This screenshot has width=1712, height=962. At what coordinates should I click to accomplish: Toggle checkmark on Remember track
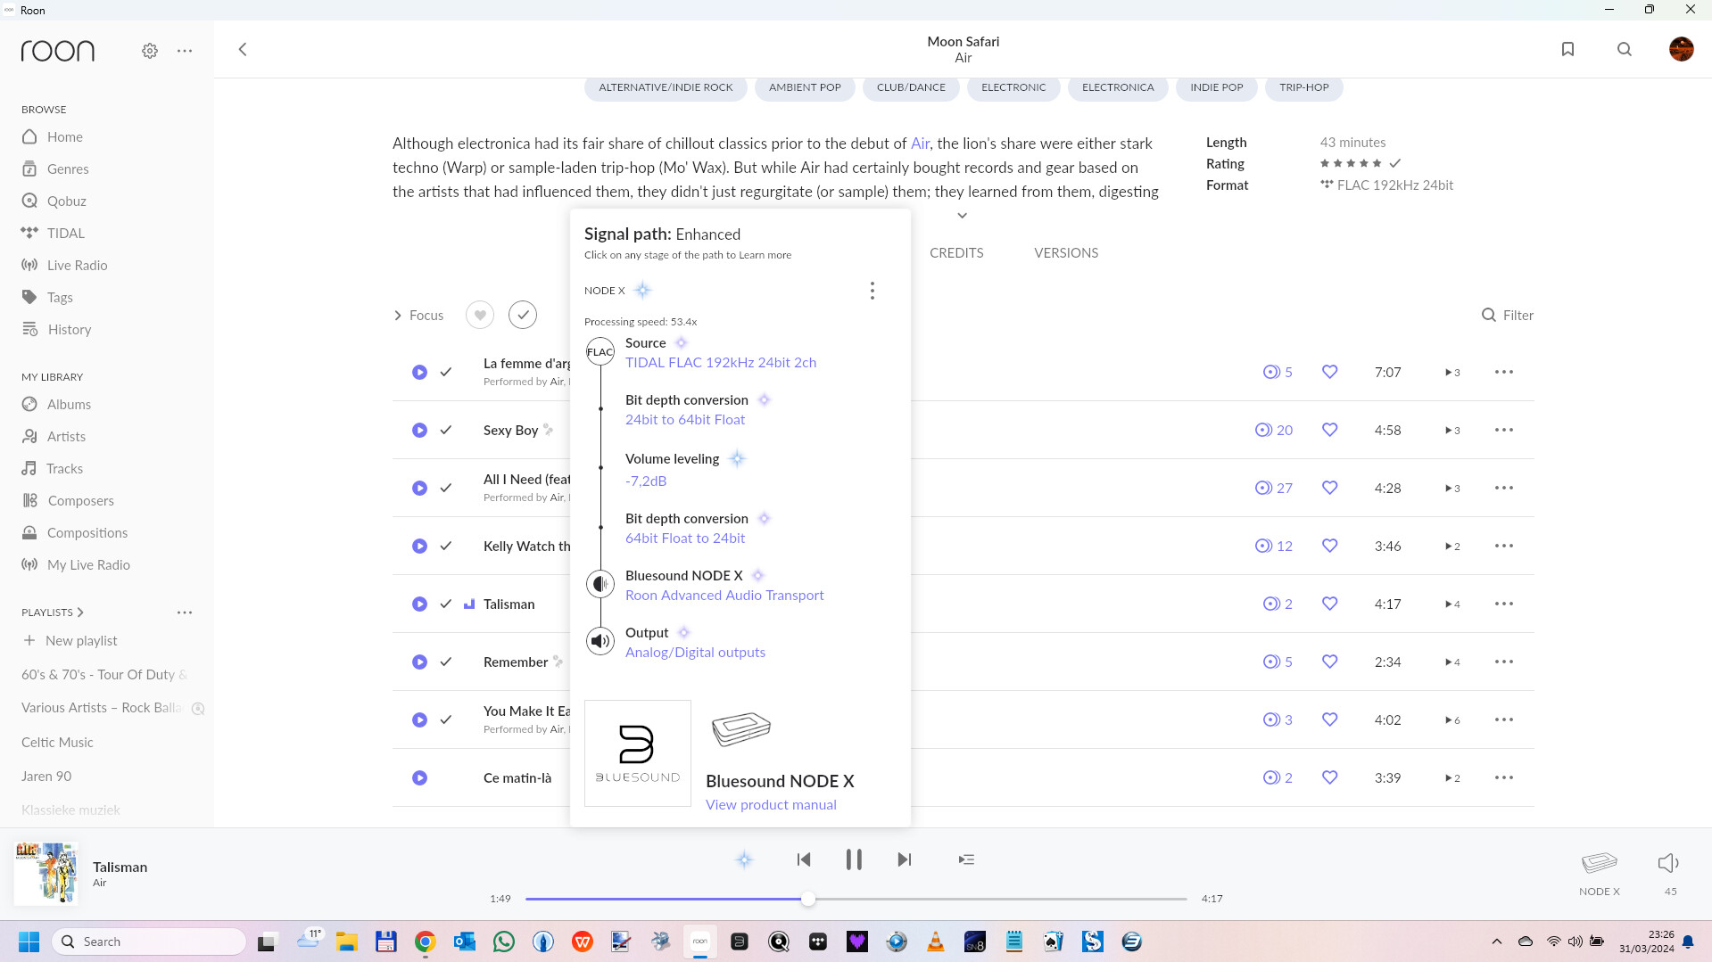coord(446,662)
